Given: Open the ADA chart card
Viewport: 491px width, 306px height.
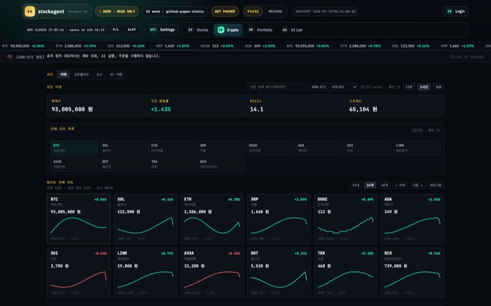Looking at the screenshot, I should pos(412,219).
